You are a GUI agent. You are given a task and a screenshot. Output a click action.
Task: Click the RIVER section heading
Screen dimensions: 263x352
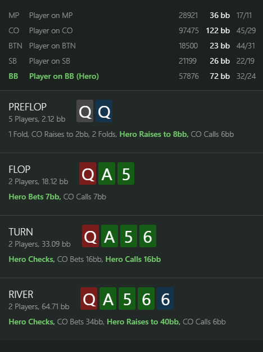(x=21, y=295)
